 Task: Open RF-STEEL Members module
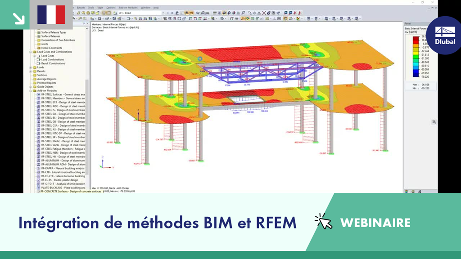coord(63,98)
